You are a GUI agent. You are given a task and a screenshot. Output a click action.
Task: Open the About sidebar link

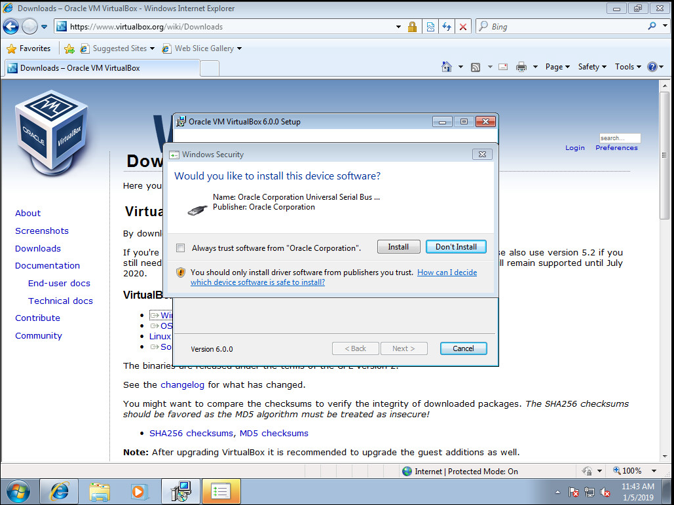pyautogui.click(x=28, y=213)
